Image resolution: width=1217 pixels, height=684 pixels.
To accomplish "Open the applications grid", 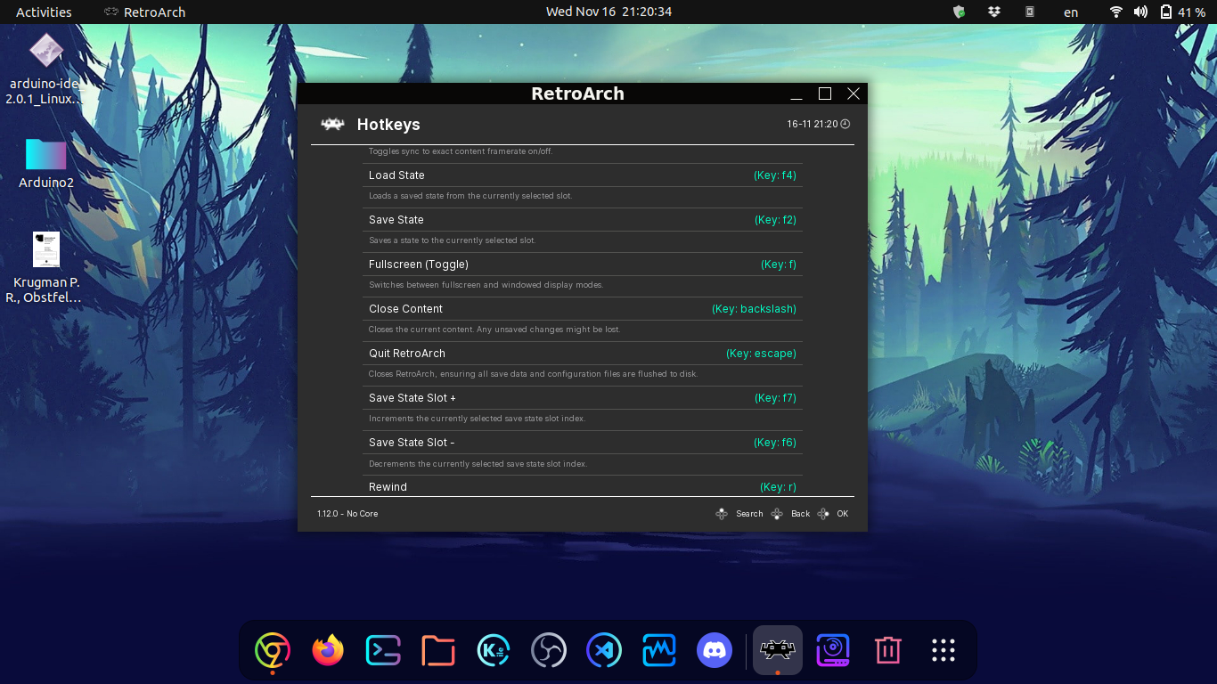I will [x=943, y=650].
